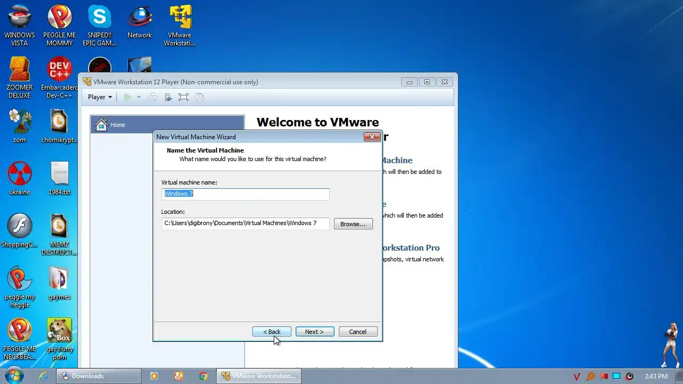The width and height of the screenshot is (683, 384).
Task: Click the Cancel button in wizard
Action: 358,332
